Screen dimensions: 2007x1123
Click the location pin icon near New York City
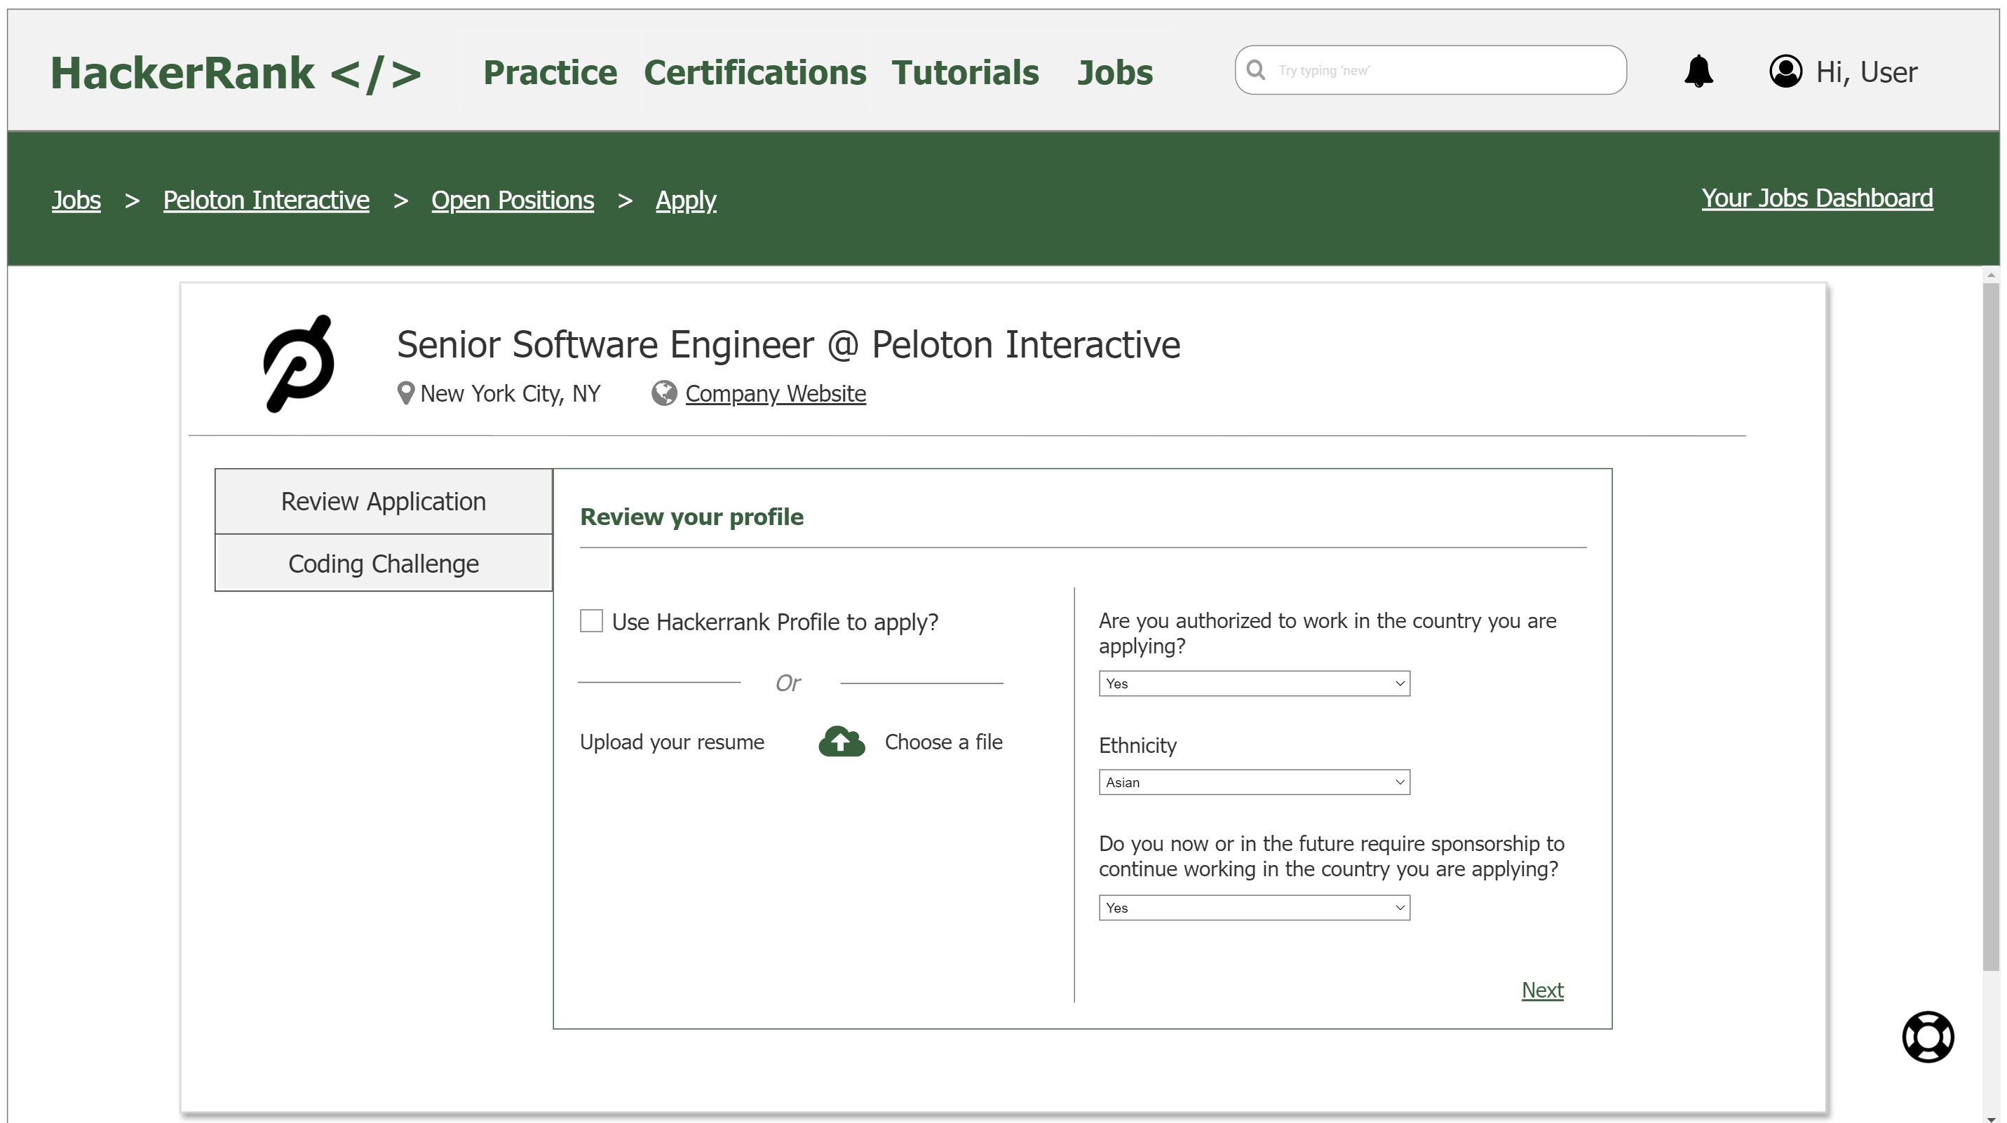pyautogui.click(x=405, y=393)
